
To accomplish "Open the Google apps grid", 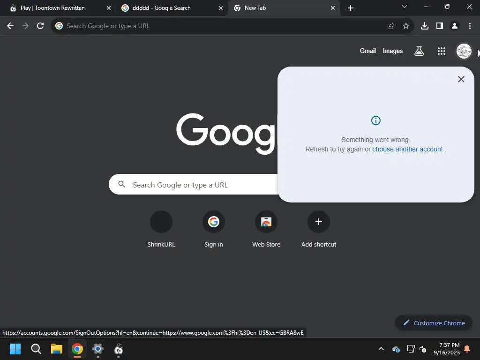I will click(442, 51).
